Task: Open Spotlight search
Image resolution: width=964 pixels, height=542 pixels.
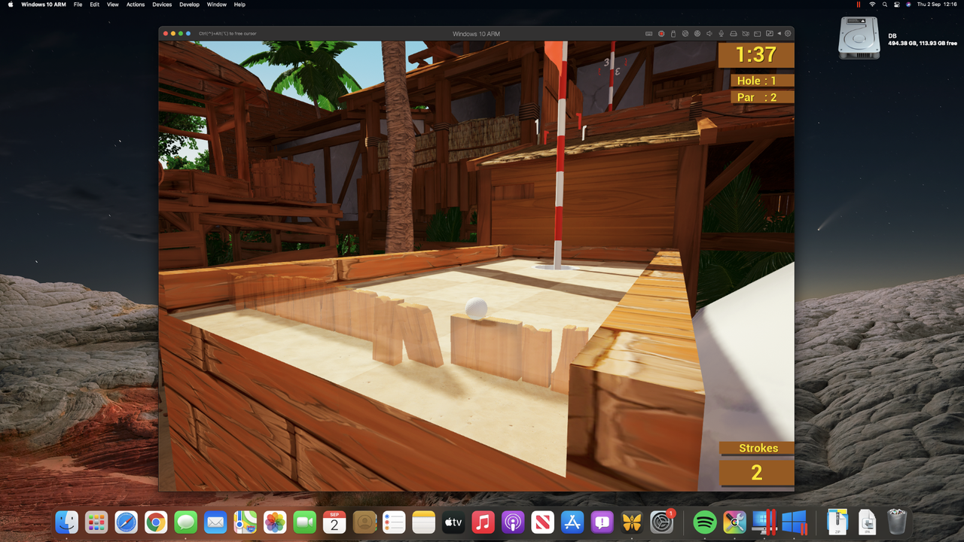Action: point(885,5)
